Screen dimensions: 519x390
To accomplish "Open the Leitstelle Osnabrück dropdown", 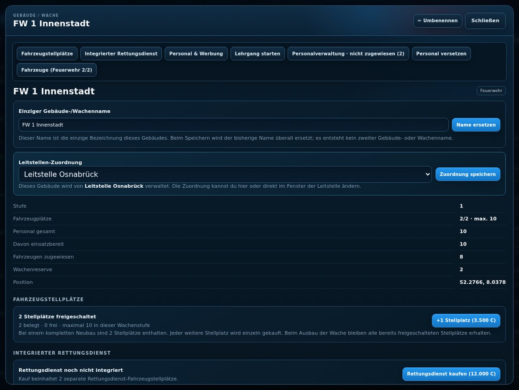I will pos(225,174).
